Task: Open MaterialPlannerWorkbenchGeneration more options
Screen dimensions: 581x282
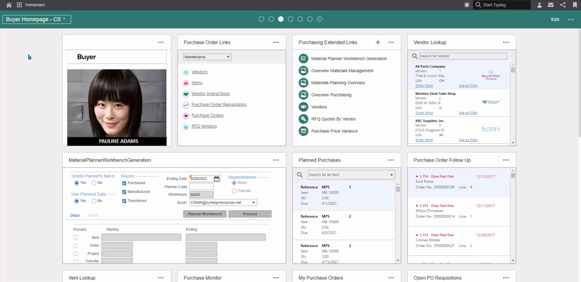Action: 276,160
